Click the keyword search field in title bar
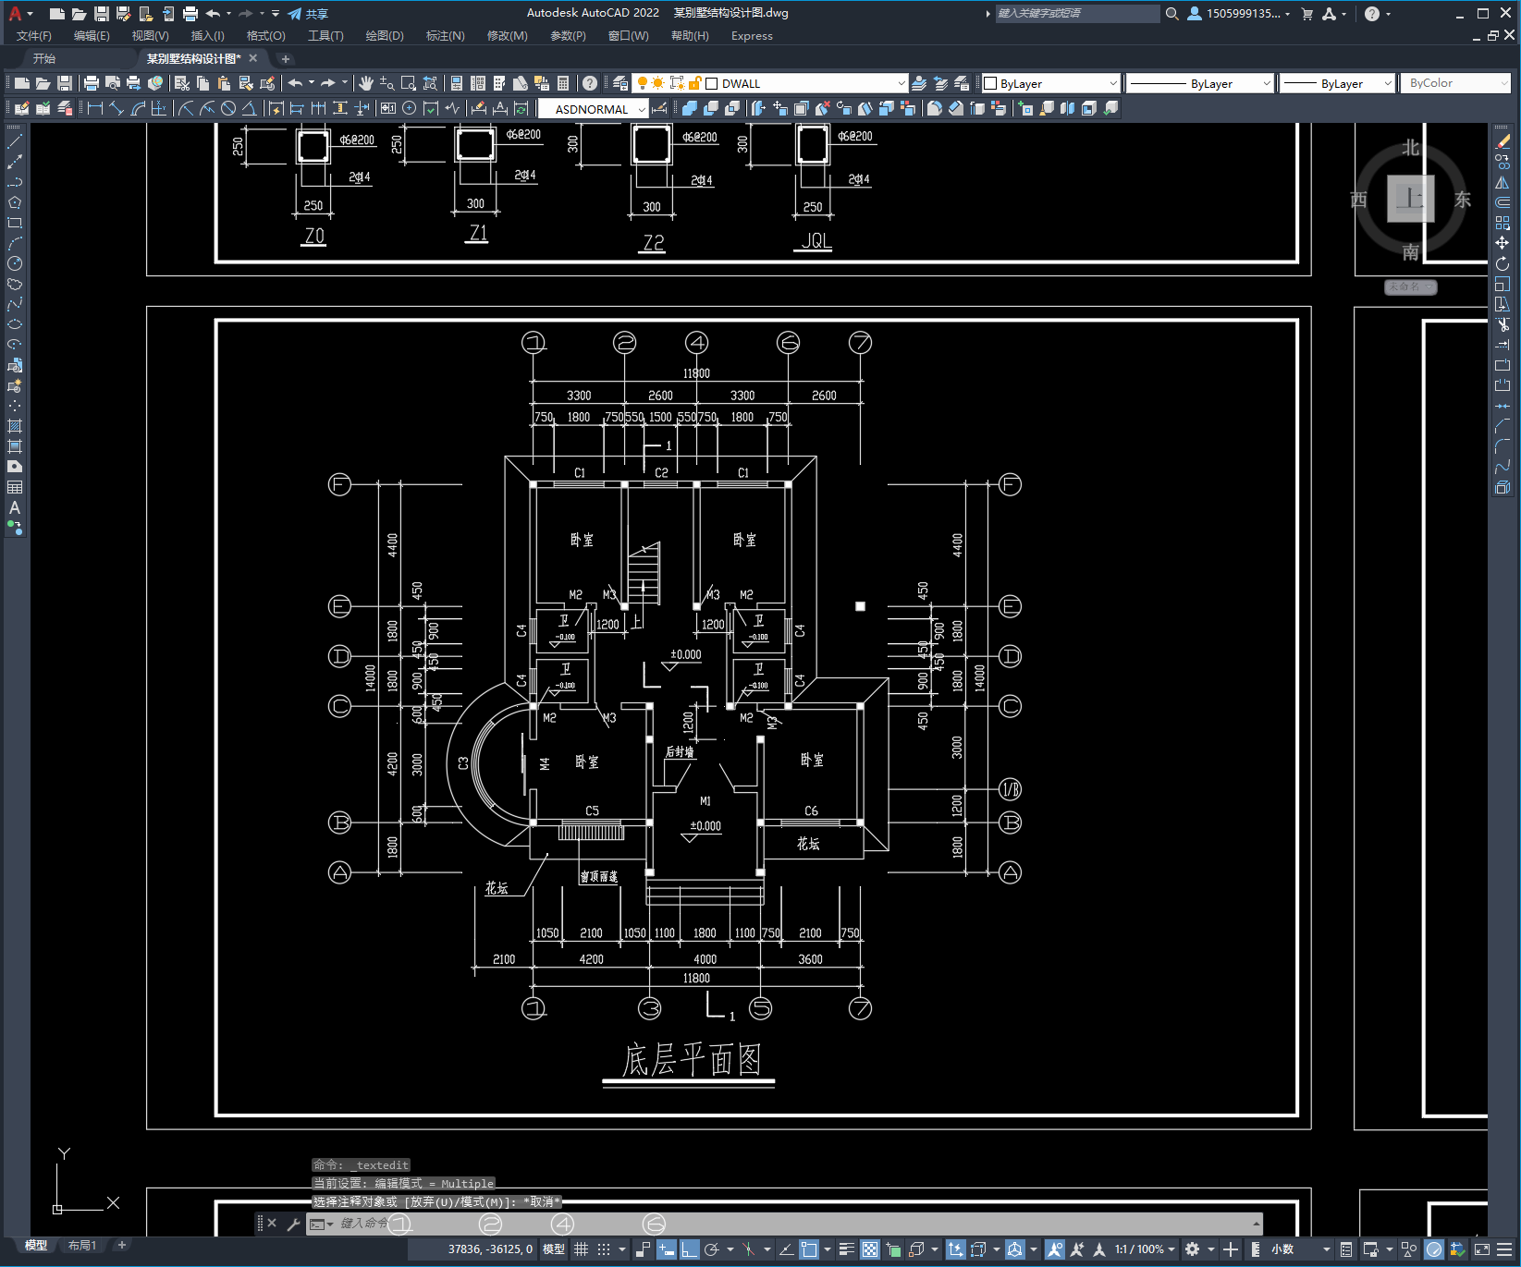 coord(1077,14)
